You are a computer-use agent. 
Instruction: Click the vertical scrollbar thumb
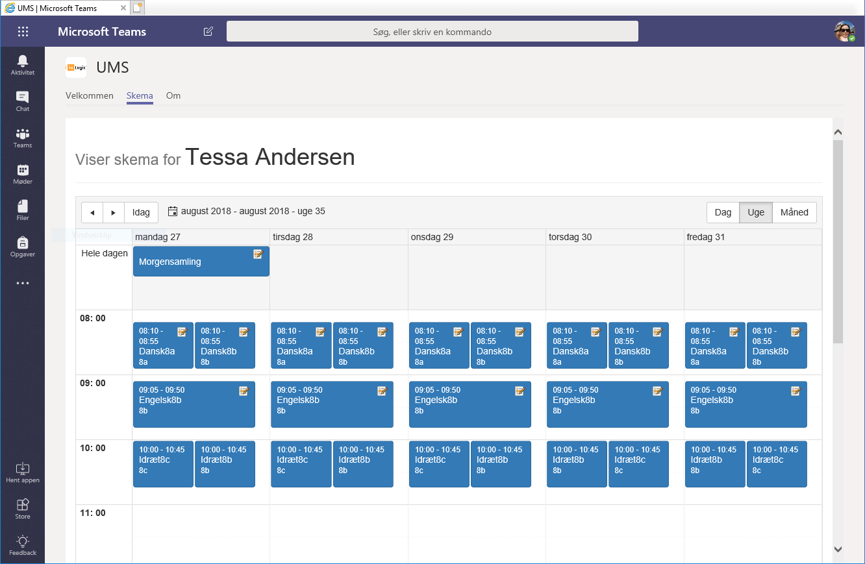(838, 240)
